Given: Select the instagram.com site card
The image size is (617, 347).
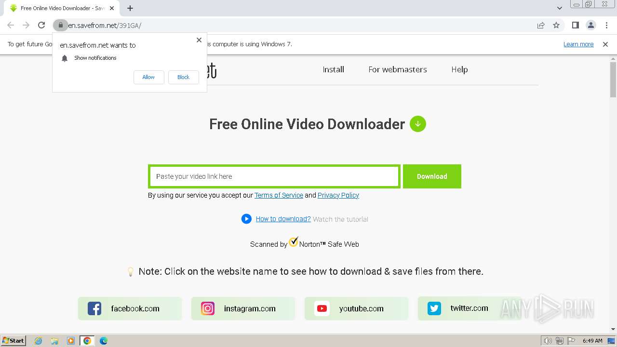Looking at the screenshot, I should click(243, 308).
